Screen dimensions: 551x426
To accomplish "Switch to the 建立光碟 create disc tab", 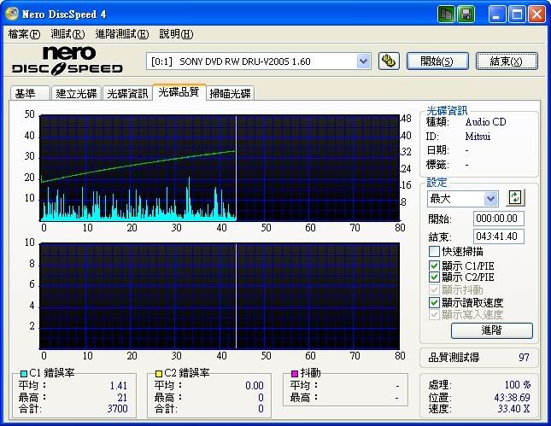I will click(76, 93).
